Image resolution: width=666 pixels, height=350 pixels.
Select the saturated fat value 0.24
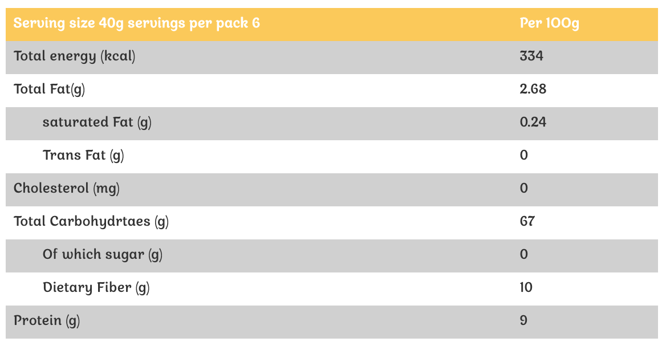[533, 123]
